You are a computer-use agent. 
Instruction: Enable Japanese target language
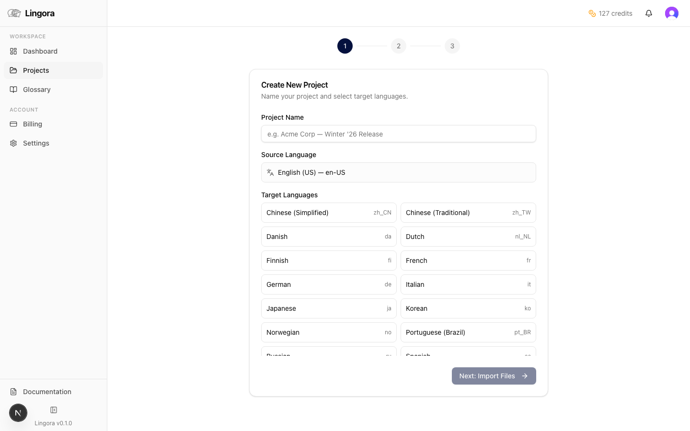pos(329,308)
